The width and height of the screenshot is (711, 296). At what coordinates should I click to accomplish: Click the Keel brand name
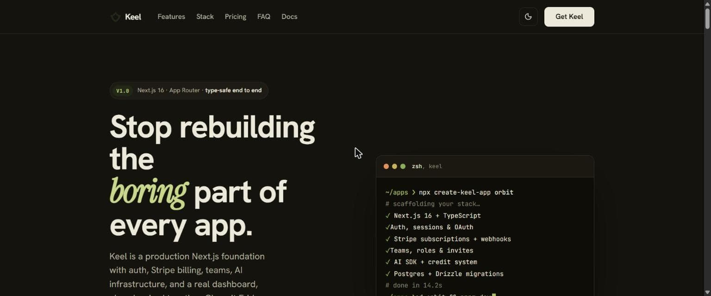(133, 17)
